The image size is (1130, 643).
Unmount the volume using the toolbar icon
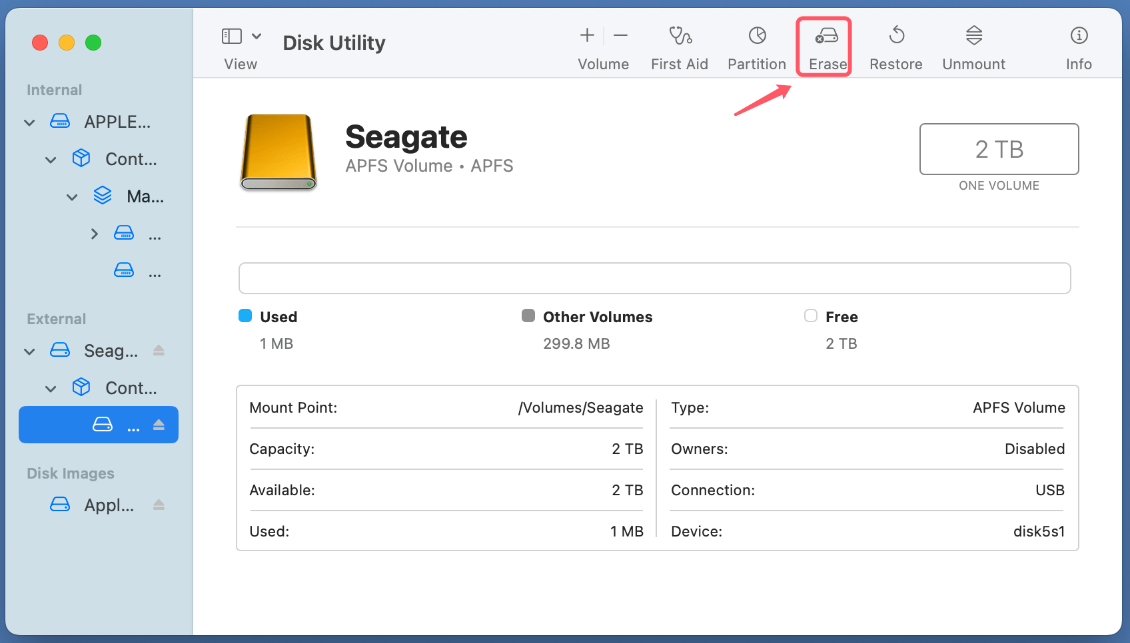pos(973,45)
